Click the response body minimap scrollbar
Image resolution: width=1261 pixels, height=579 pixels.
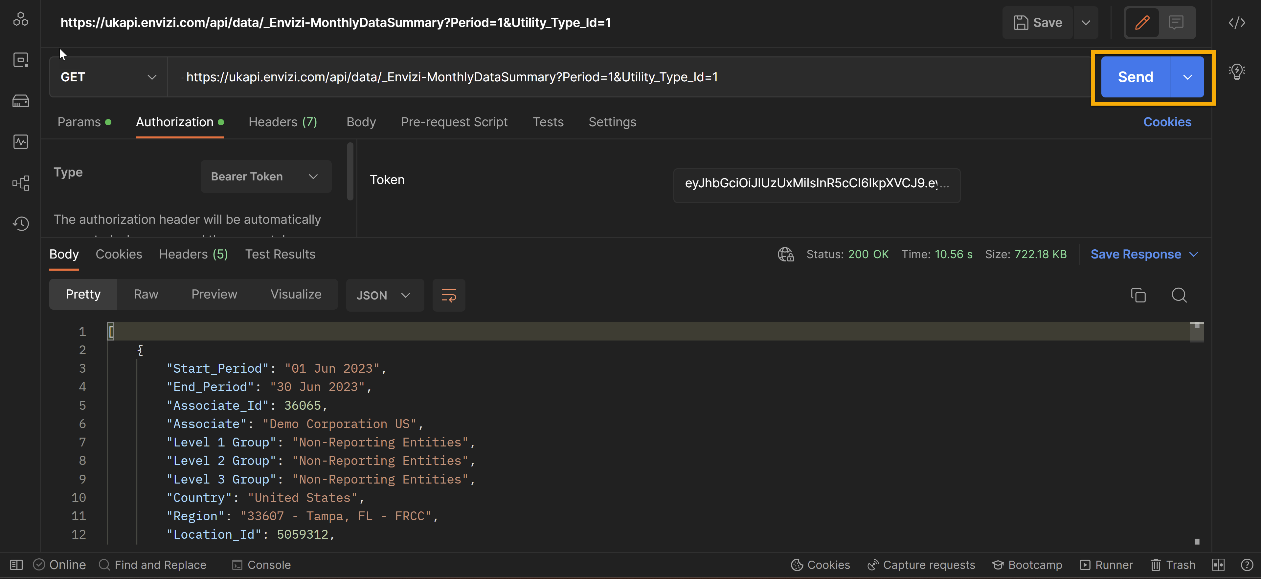(1197, 333)
